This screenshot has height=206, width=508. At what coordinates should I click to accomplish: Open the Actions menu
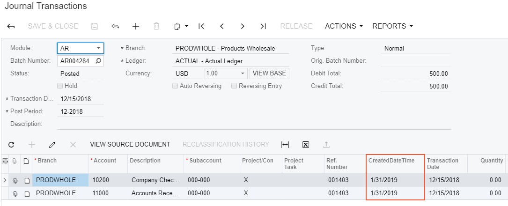tap(344, 26)
